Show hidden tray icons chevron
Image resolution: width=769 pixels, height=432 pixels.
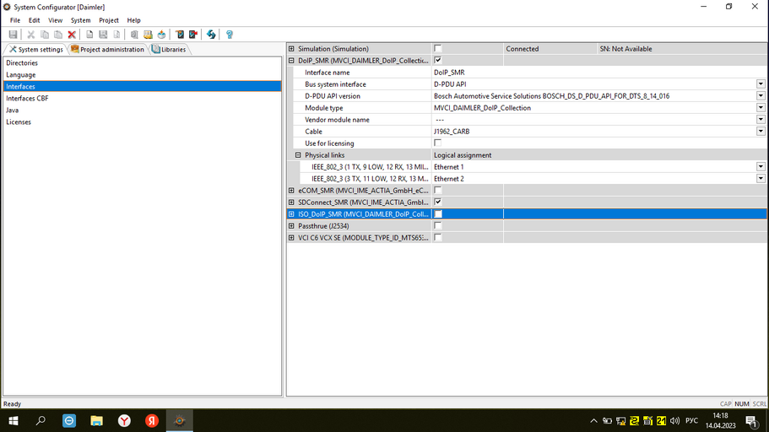593,421
